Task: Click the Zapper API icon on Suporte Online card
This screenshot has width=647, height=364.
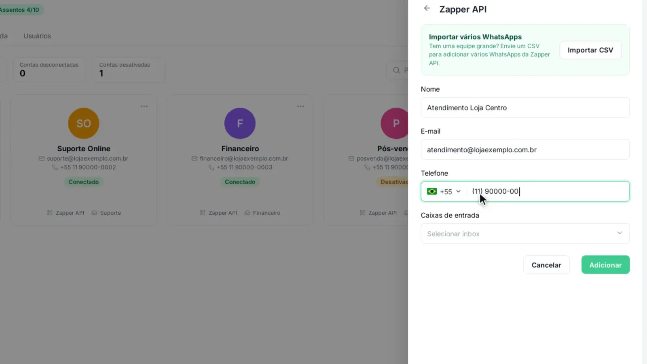Action: click(50, 213)
